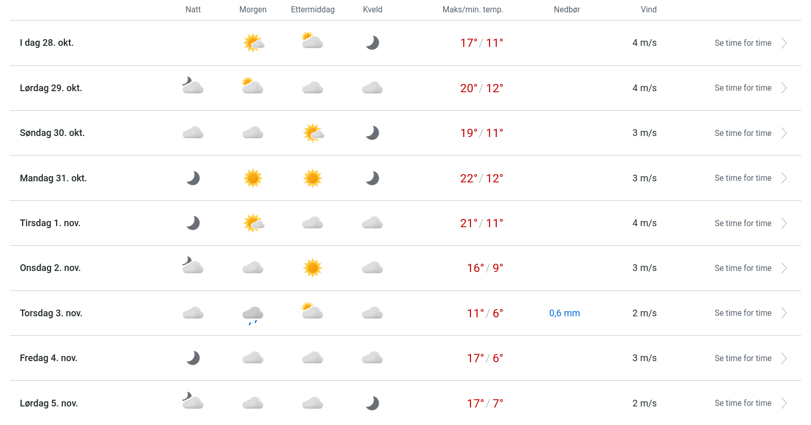Image resolution: width=811 pixels, height=425 pixels.
Task: Expand the Lørdag 5. nov. row chevron
Action: [784, 403]
